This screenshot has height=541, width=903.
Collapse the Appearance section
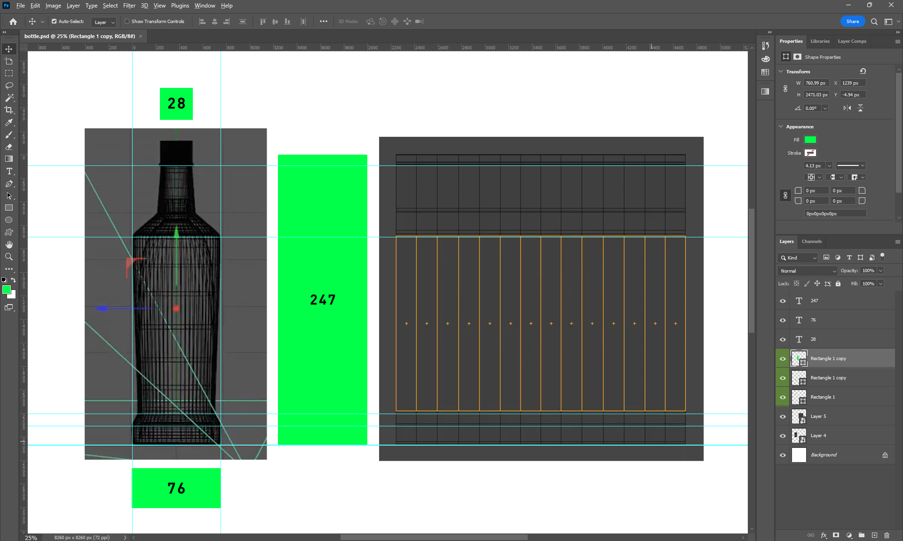(x=781, y=126)
